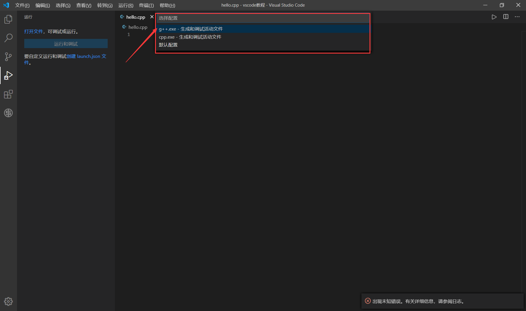
Task: Open the 文件(F) menu
Action: click(x=22, y=5)
